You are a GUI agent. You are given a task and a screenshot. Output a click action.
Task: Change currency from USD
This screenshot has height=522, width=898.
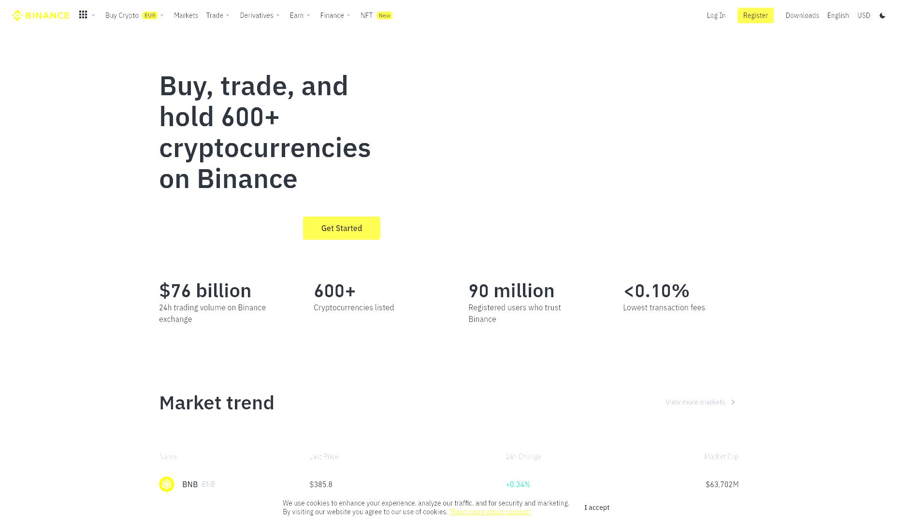864,15
